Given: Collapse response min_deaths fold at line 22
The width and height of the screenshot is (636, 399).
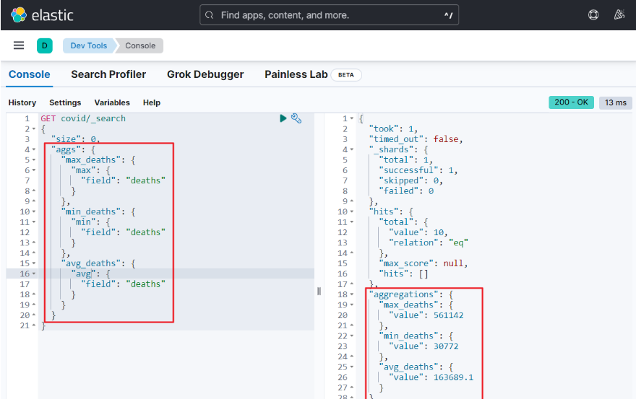Looking at the screenshot, I should pos(352,336).
